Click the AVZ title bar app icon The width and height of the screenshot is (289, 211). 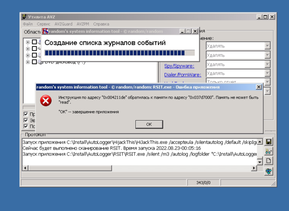pos(24,17)
